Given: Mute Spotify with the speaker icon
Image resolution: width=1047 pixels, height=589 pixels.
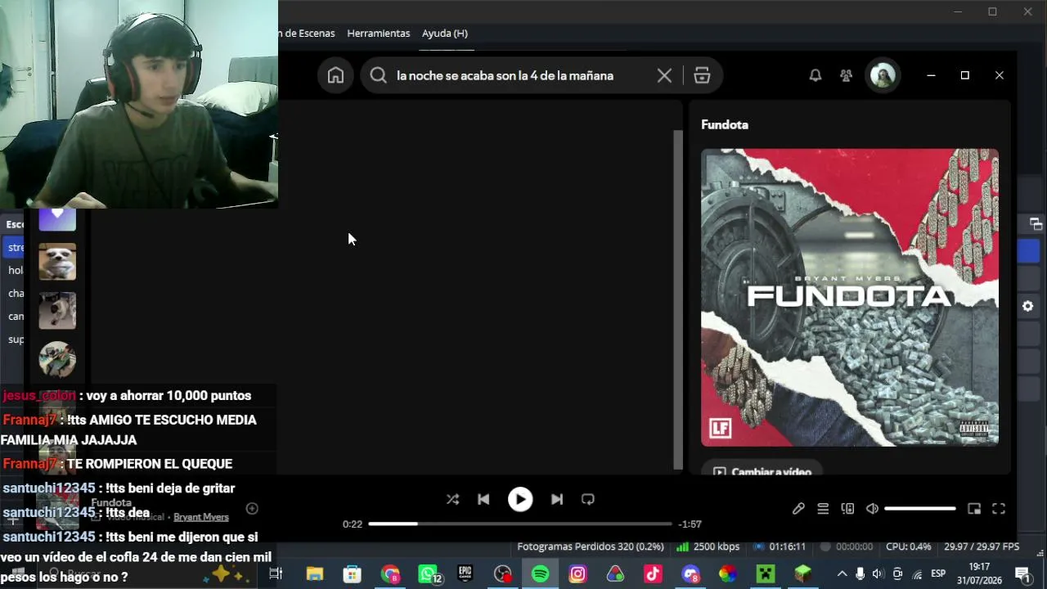Looking at the screenshot, I should click(872, 509).
